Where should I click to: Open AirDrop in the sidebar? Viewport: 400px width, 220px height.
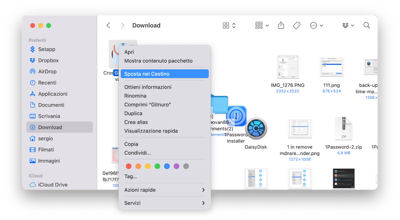point(47,71)
